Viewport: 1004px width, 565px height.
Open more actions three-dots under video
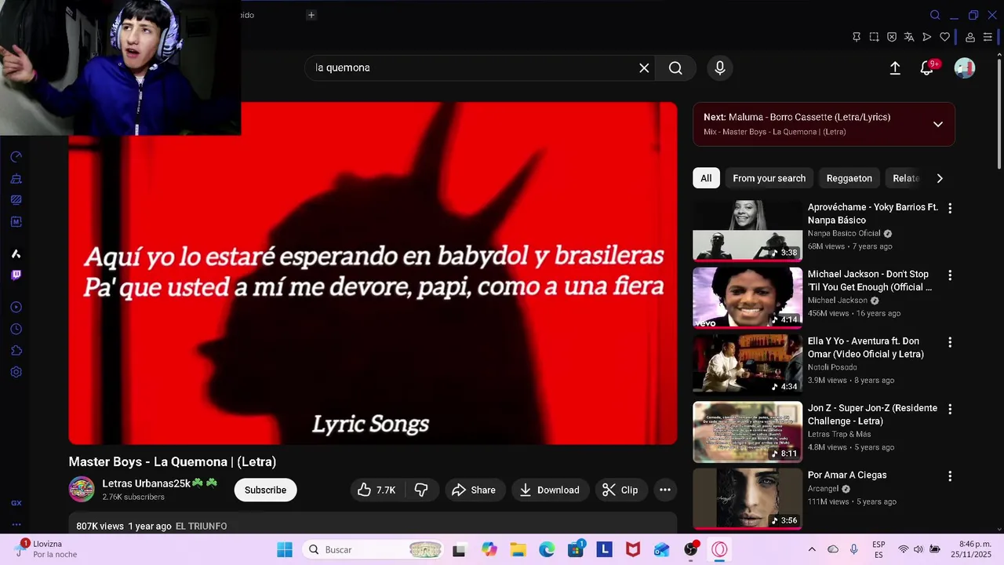click(x=665, y=490)
